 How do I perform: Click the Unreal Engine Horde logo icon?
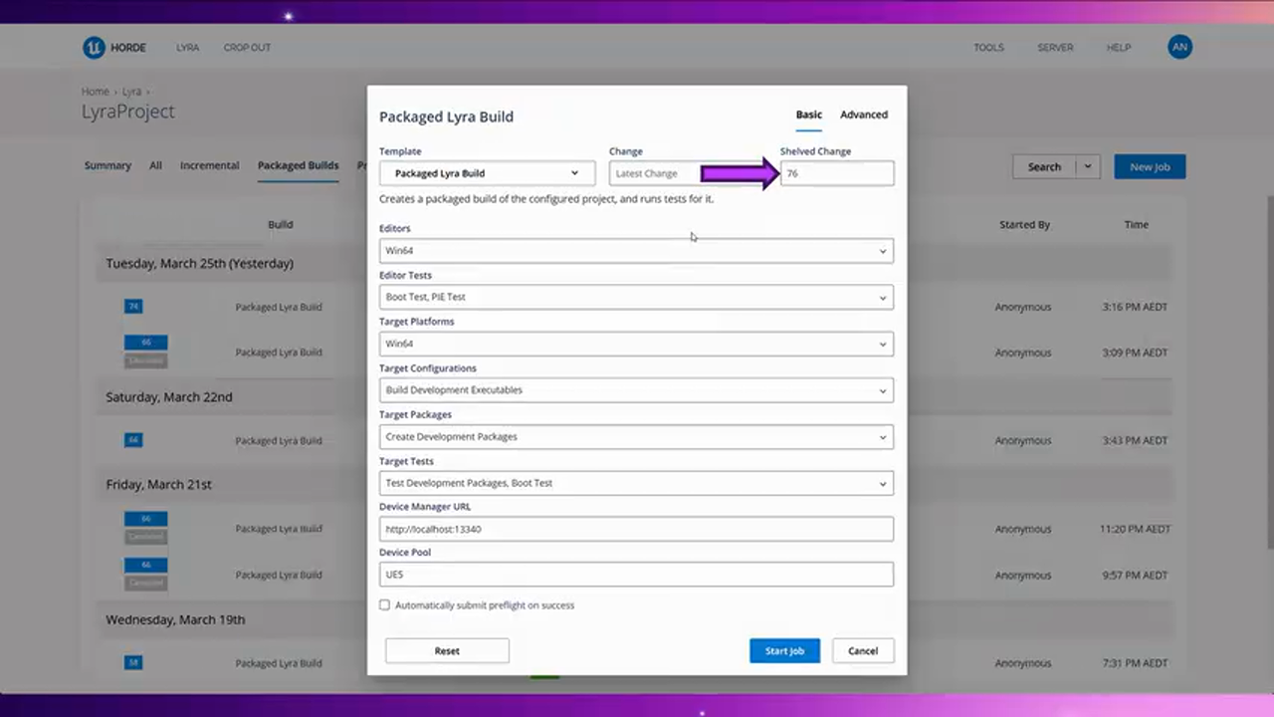point(94,47)
